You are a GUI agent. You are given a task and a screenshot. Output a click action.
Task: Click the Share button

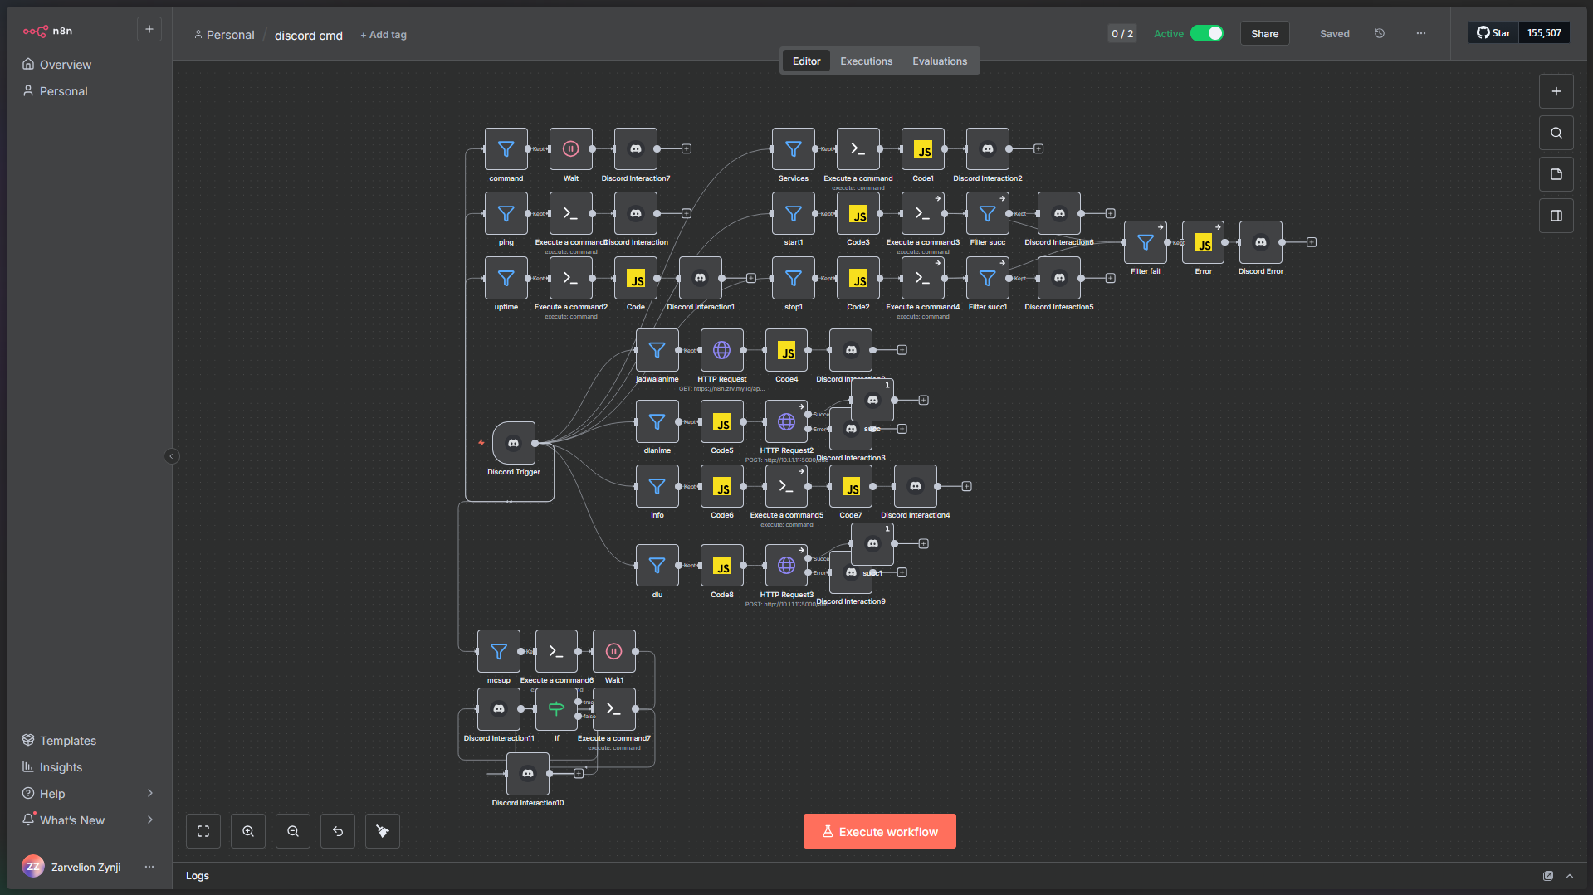click(x=1264, y=34)
